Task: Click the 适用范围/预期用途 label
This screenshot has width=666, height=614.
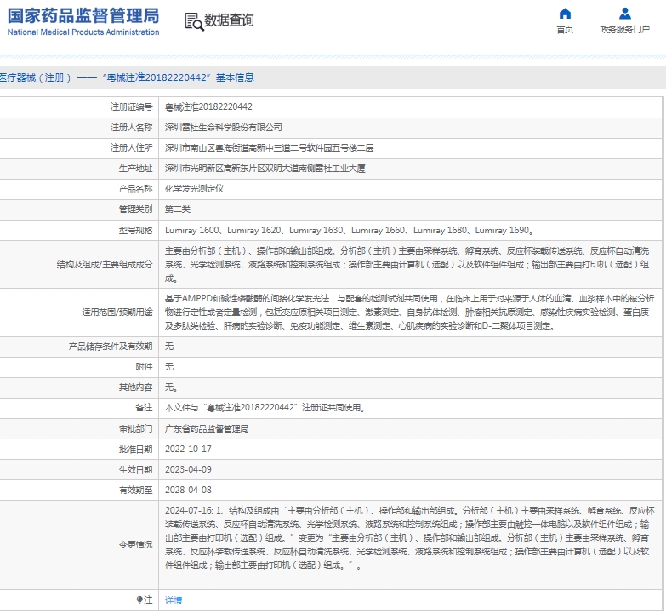Action: click(117, 312)
